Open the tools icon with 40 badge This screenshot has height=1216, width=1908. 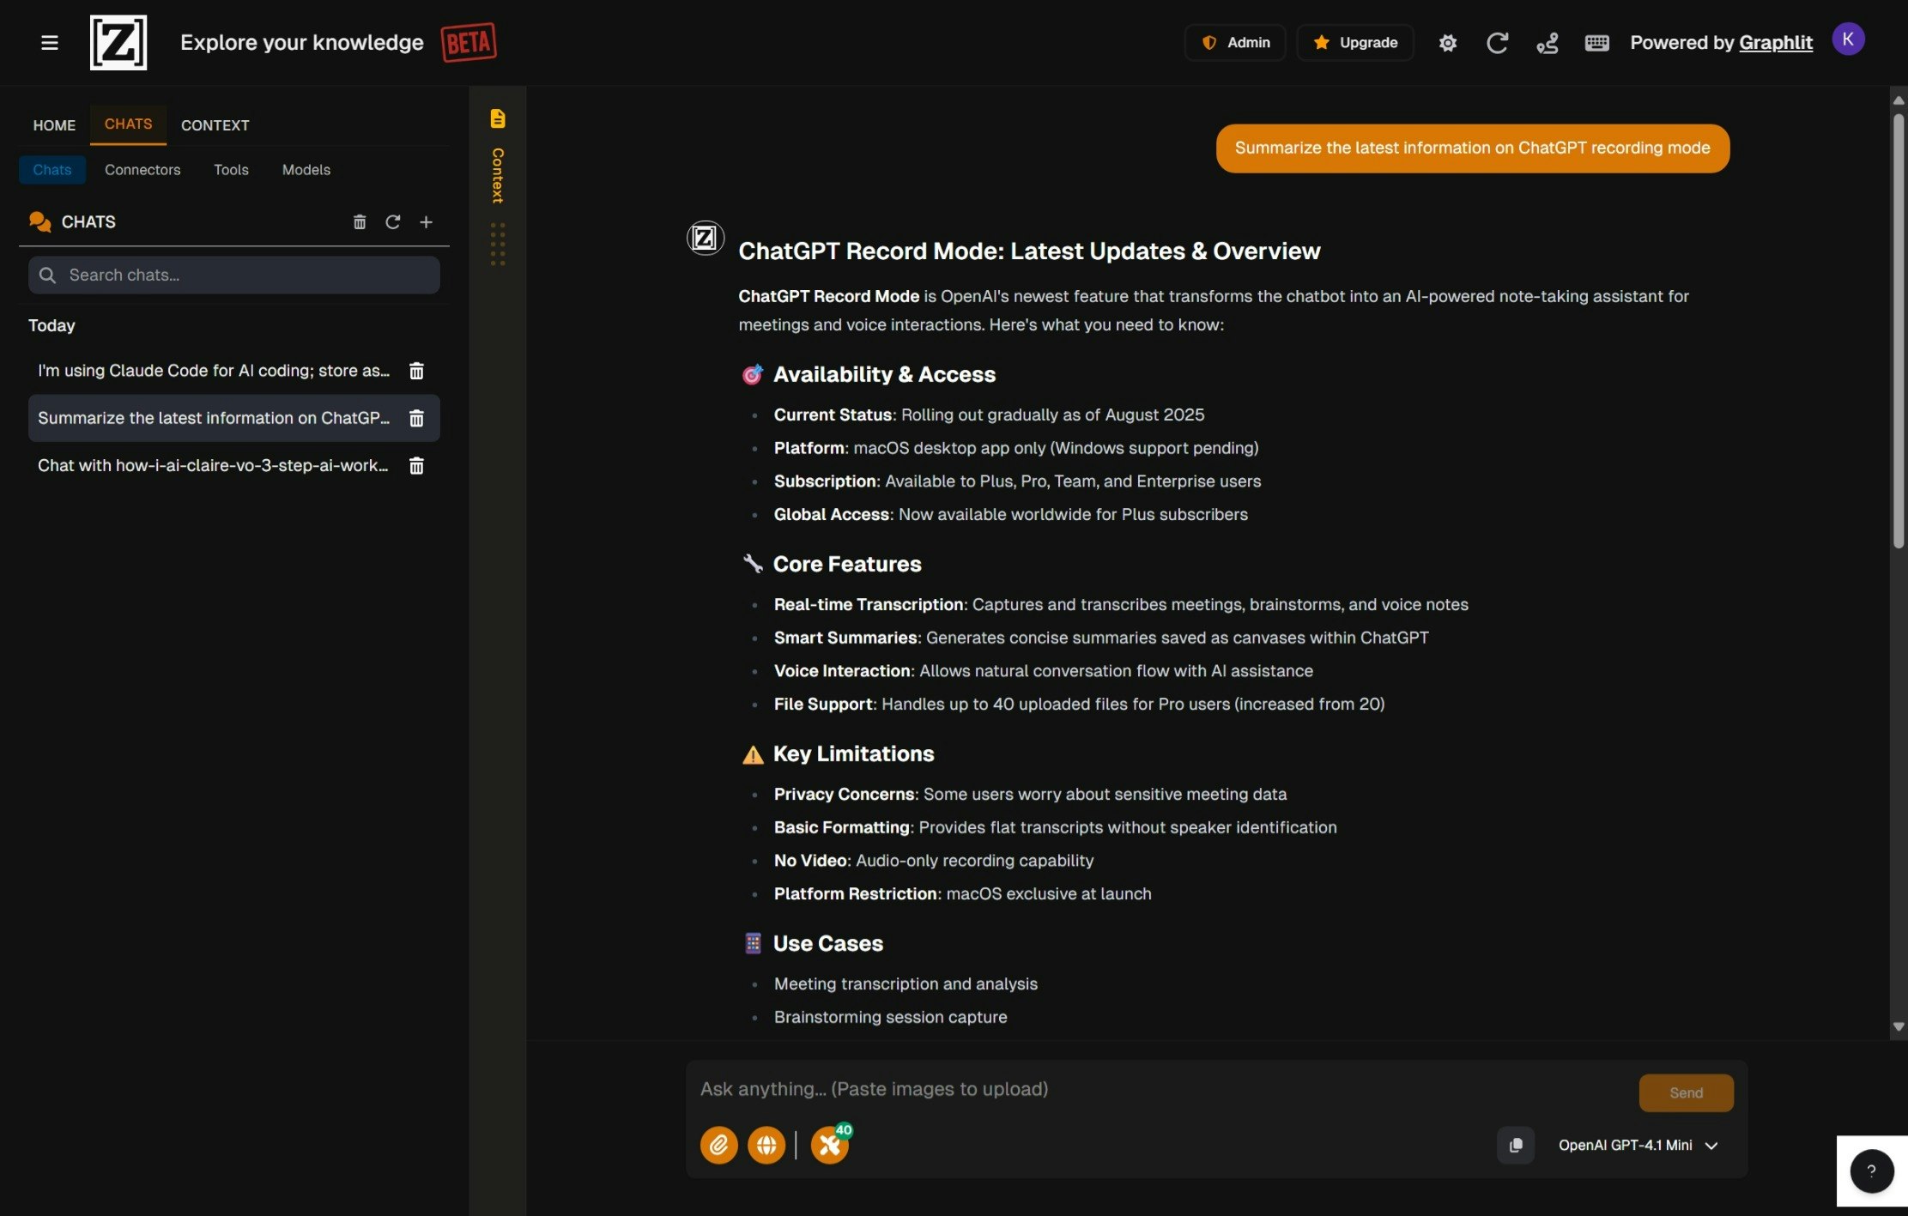[x=829, y=1145]
